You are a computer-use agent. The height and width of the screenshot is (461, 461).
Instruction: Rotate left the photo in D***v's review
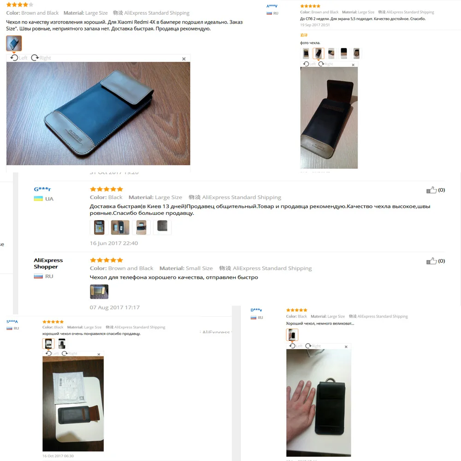[296, 346]
